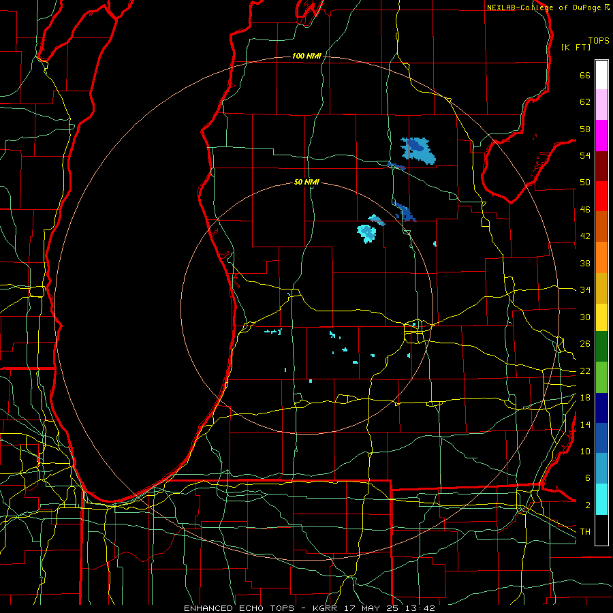Select the '30' scale label
613x613 pixels.
click(585, 317)
